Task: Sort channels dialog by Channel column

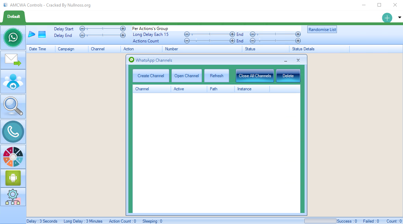Action: [x=152, y=89]
